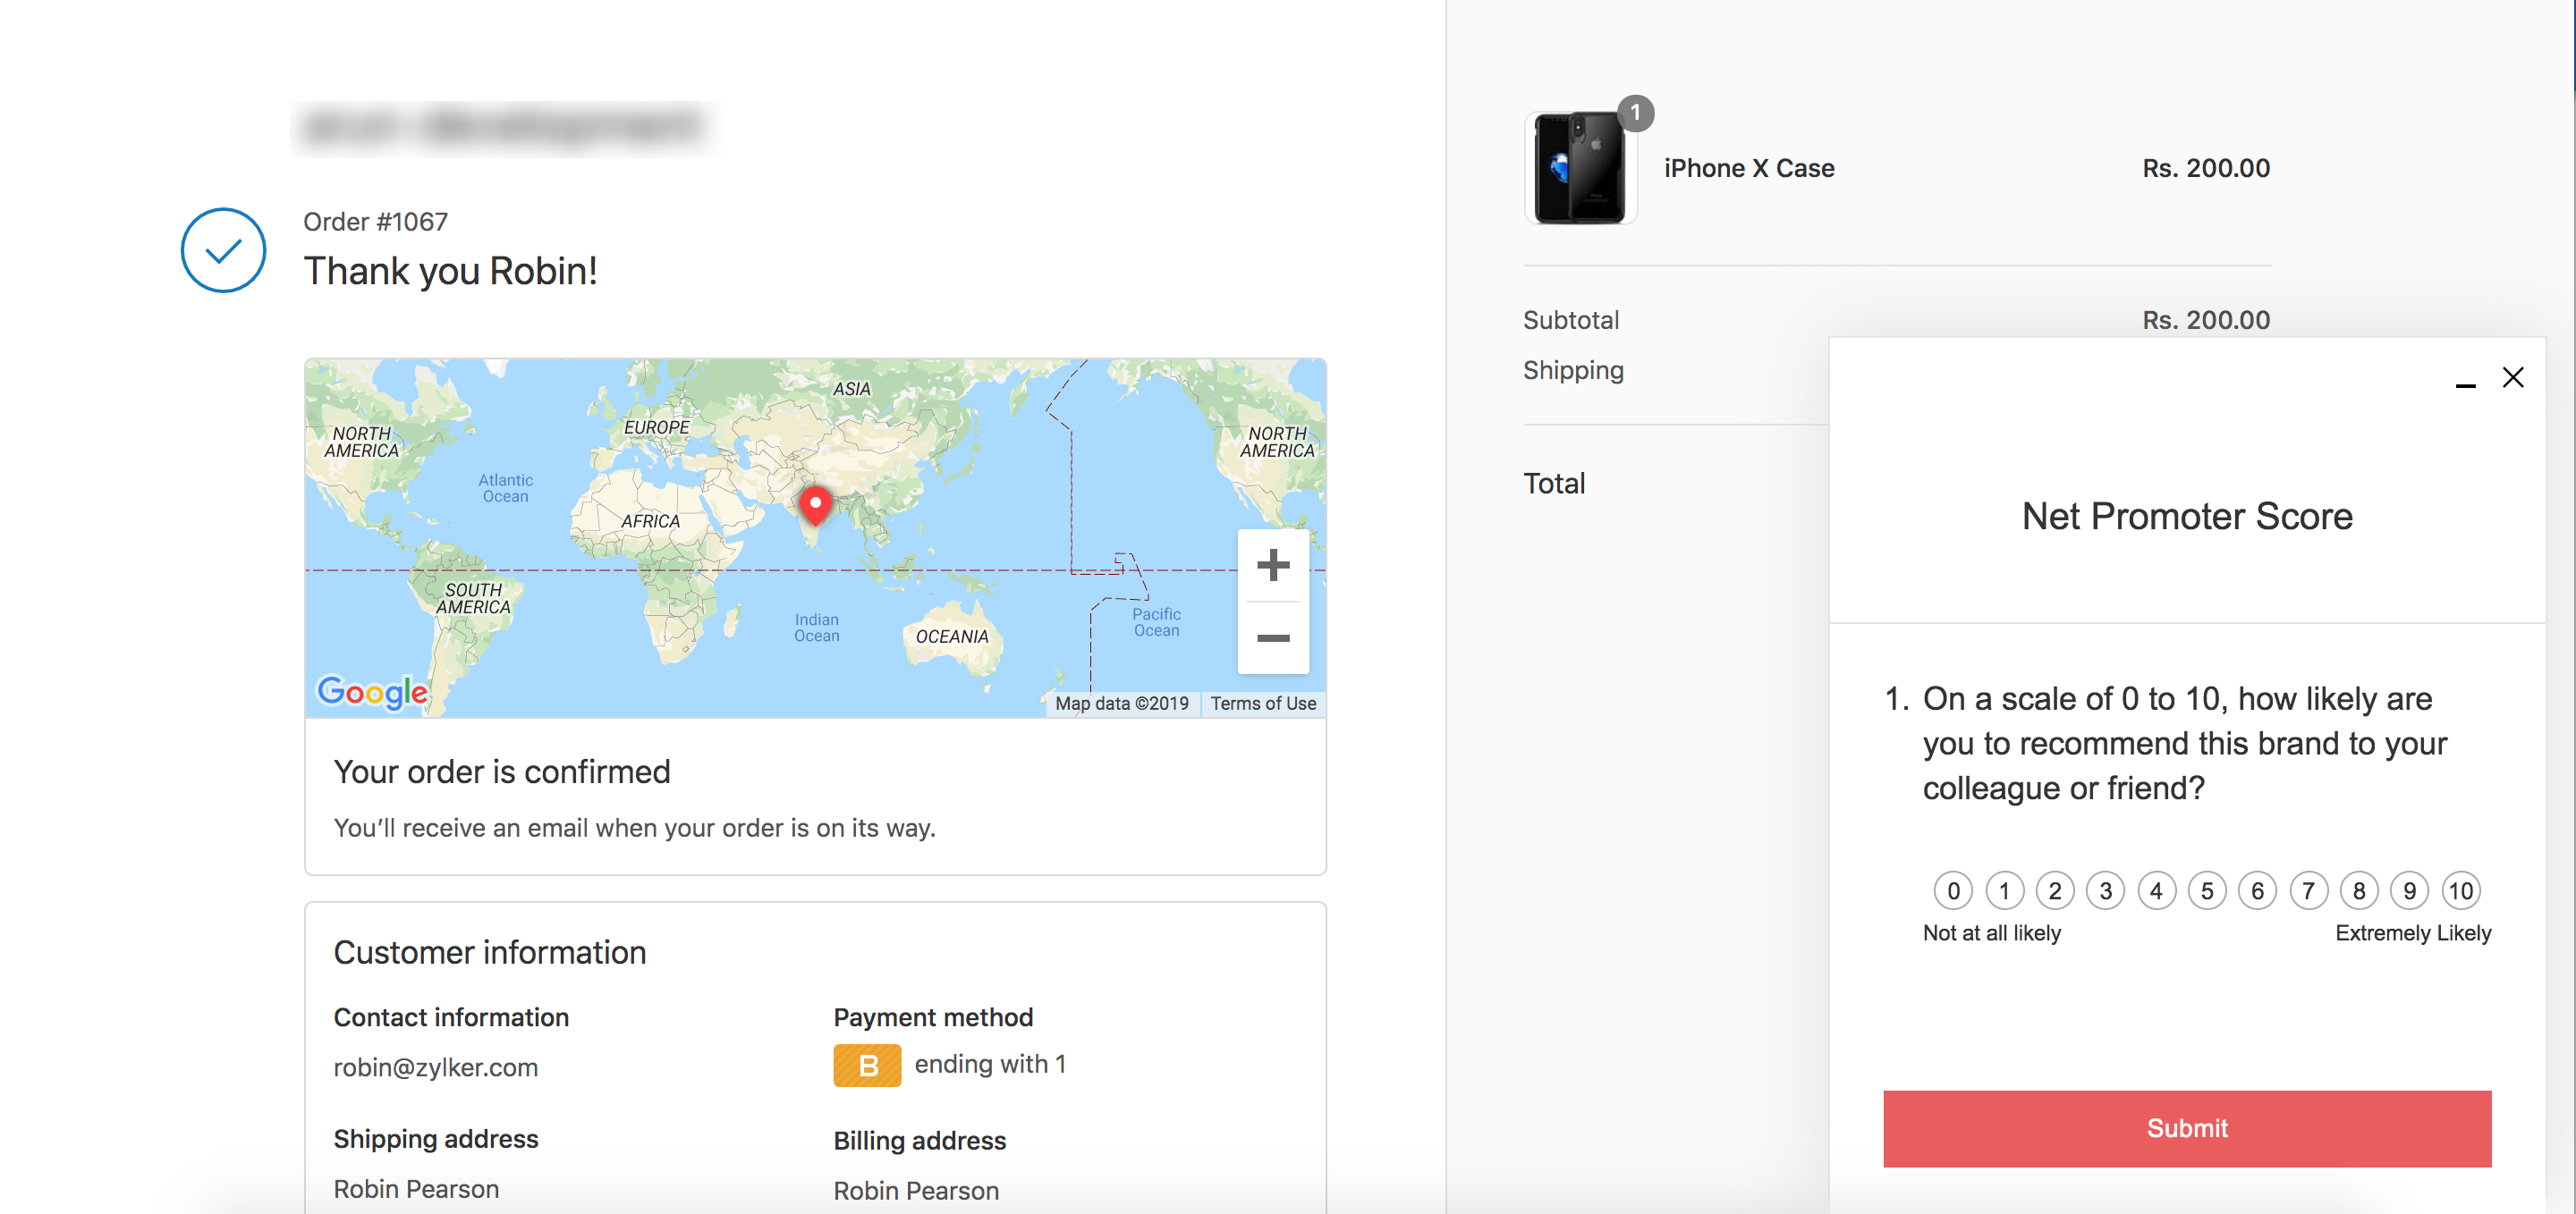2576x1214 pixels.
Task: Click the Subtotal Rs. 200.00 amount
Action: click(2206, 320)
